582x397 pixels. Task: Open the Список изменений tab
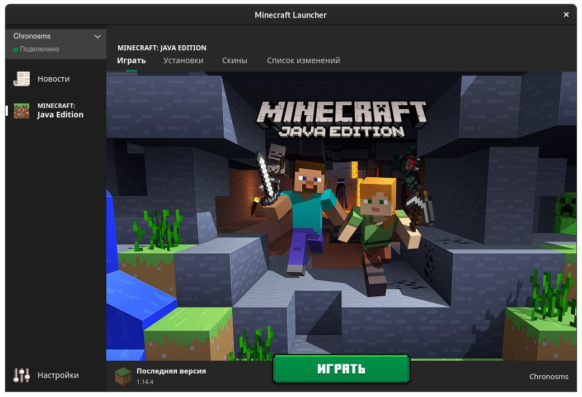pos(303,60)
